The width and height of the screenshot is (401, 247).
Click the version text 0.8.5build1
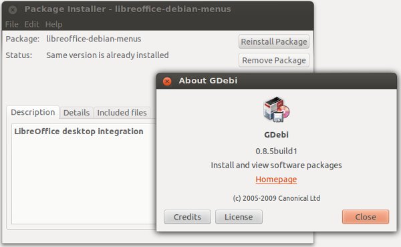pos(276,151)
